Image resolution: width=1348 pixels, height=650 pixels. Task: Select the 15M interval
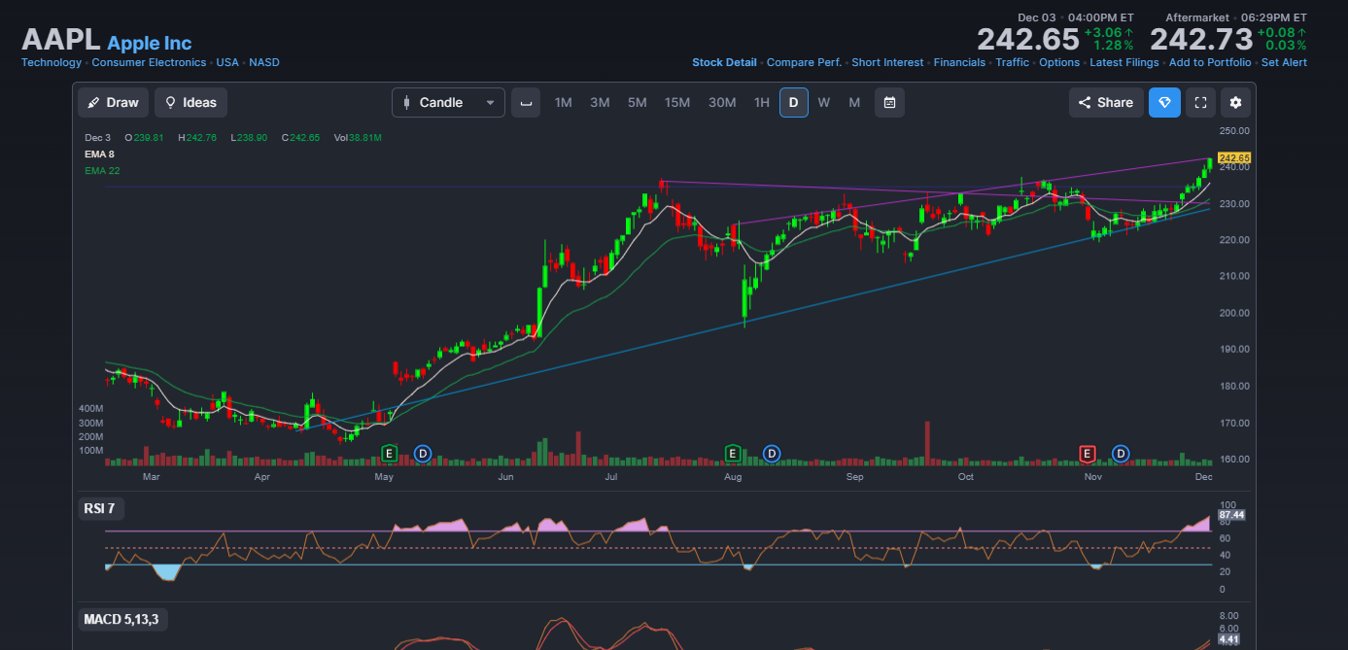click(x=677, y=102)
